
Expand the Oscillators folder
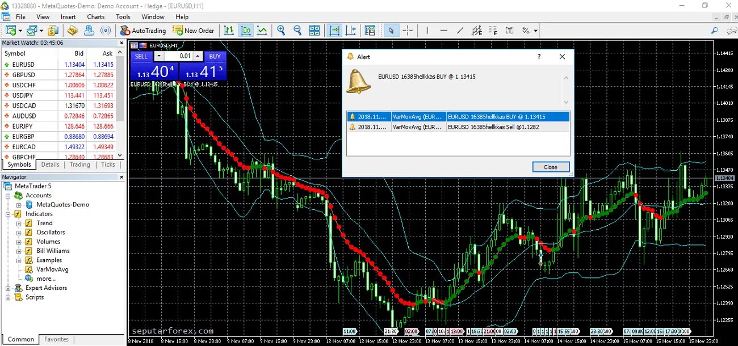pyautogui.click(x=19, y=233)
